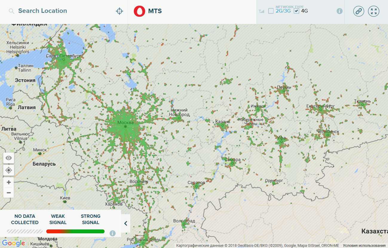Enable the 2G/3G network checkbox
This screenshot has height=248, width=388.
pyautogui.click(x=271, y=11)
